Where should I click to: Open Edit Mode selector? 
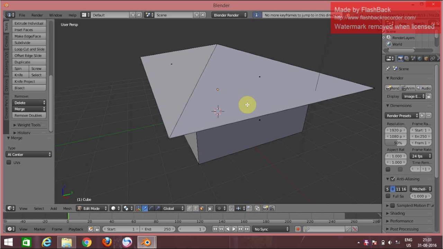92,208
